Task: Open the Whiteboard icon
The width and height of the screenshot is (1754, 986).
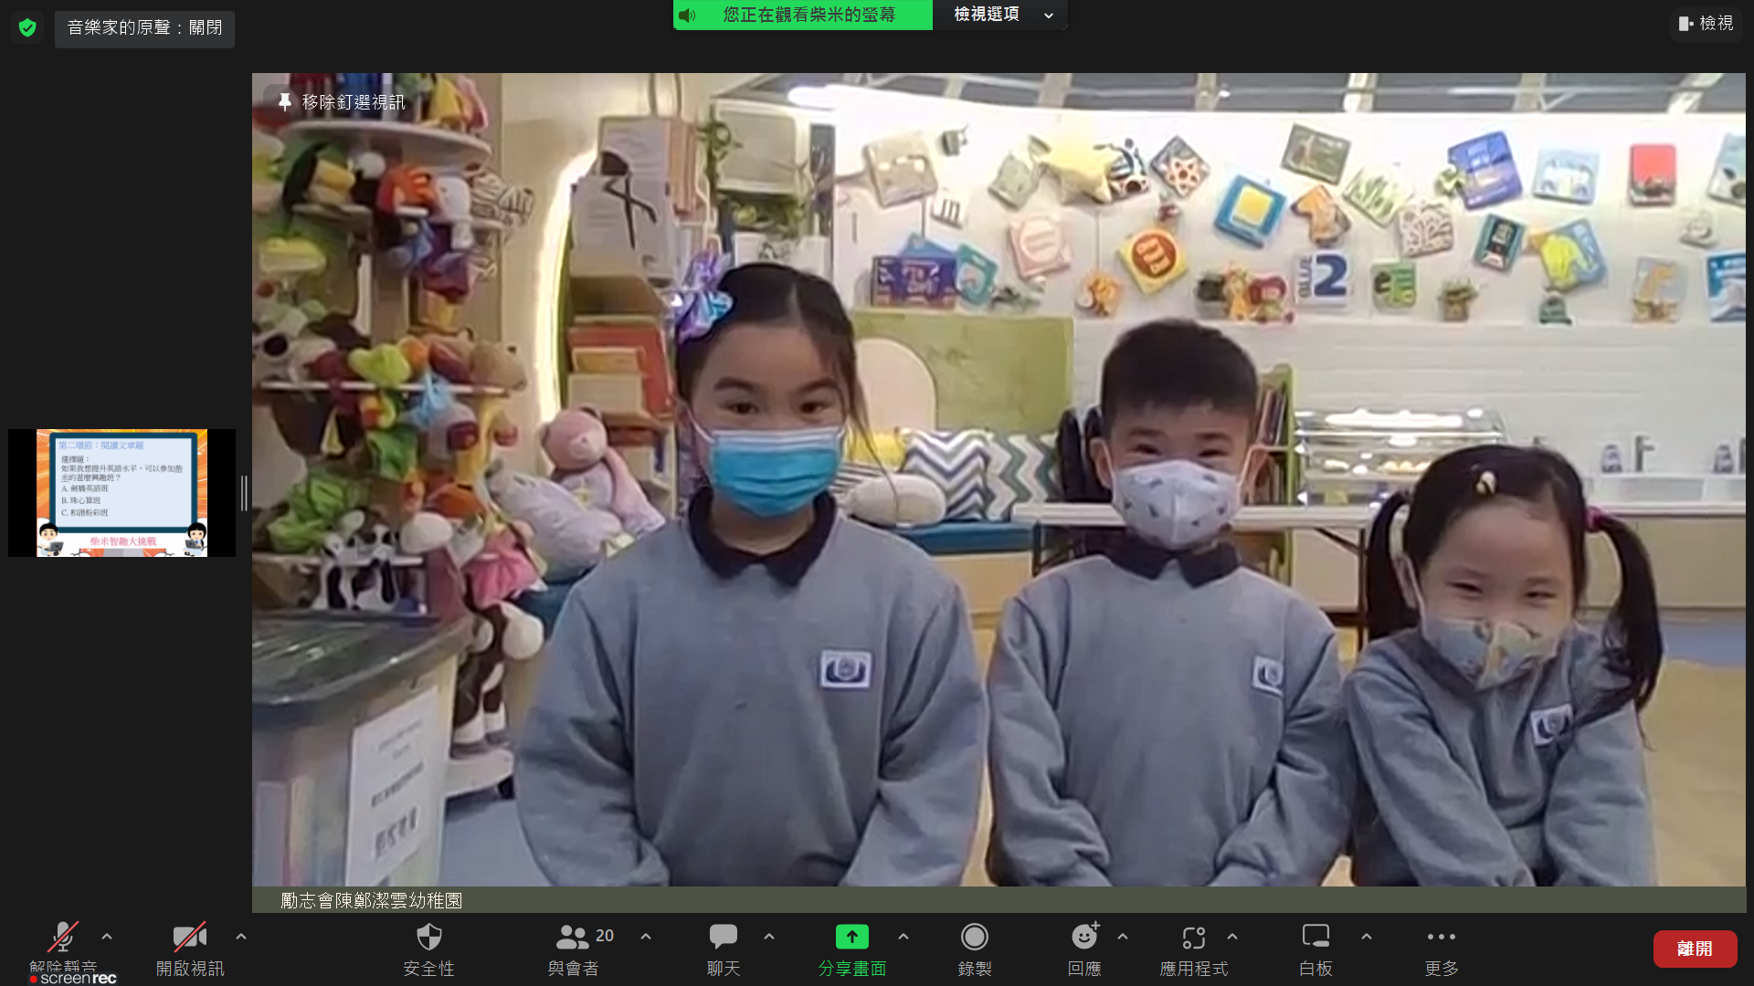Action: [1315, 938]
